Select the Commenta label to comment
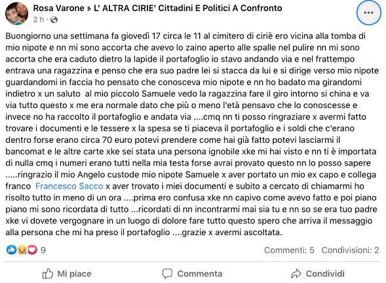The width and height of the screenshot is (386, 283). pos(200,274)
